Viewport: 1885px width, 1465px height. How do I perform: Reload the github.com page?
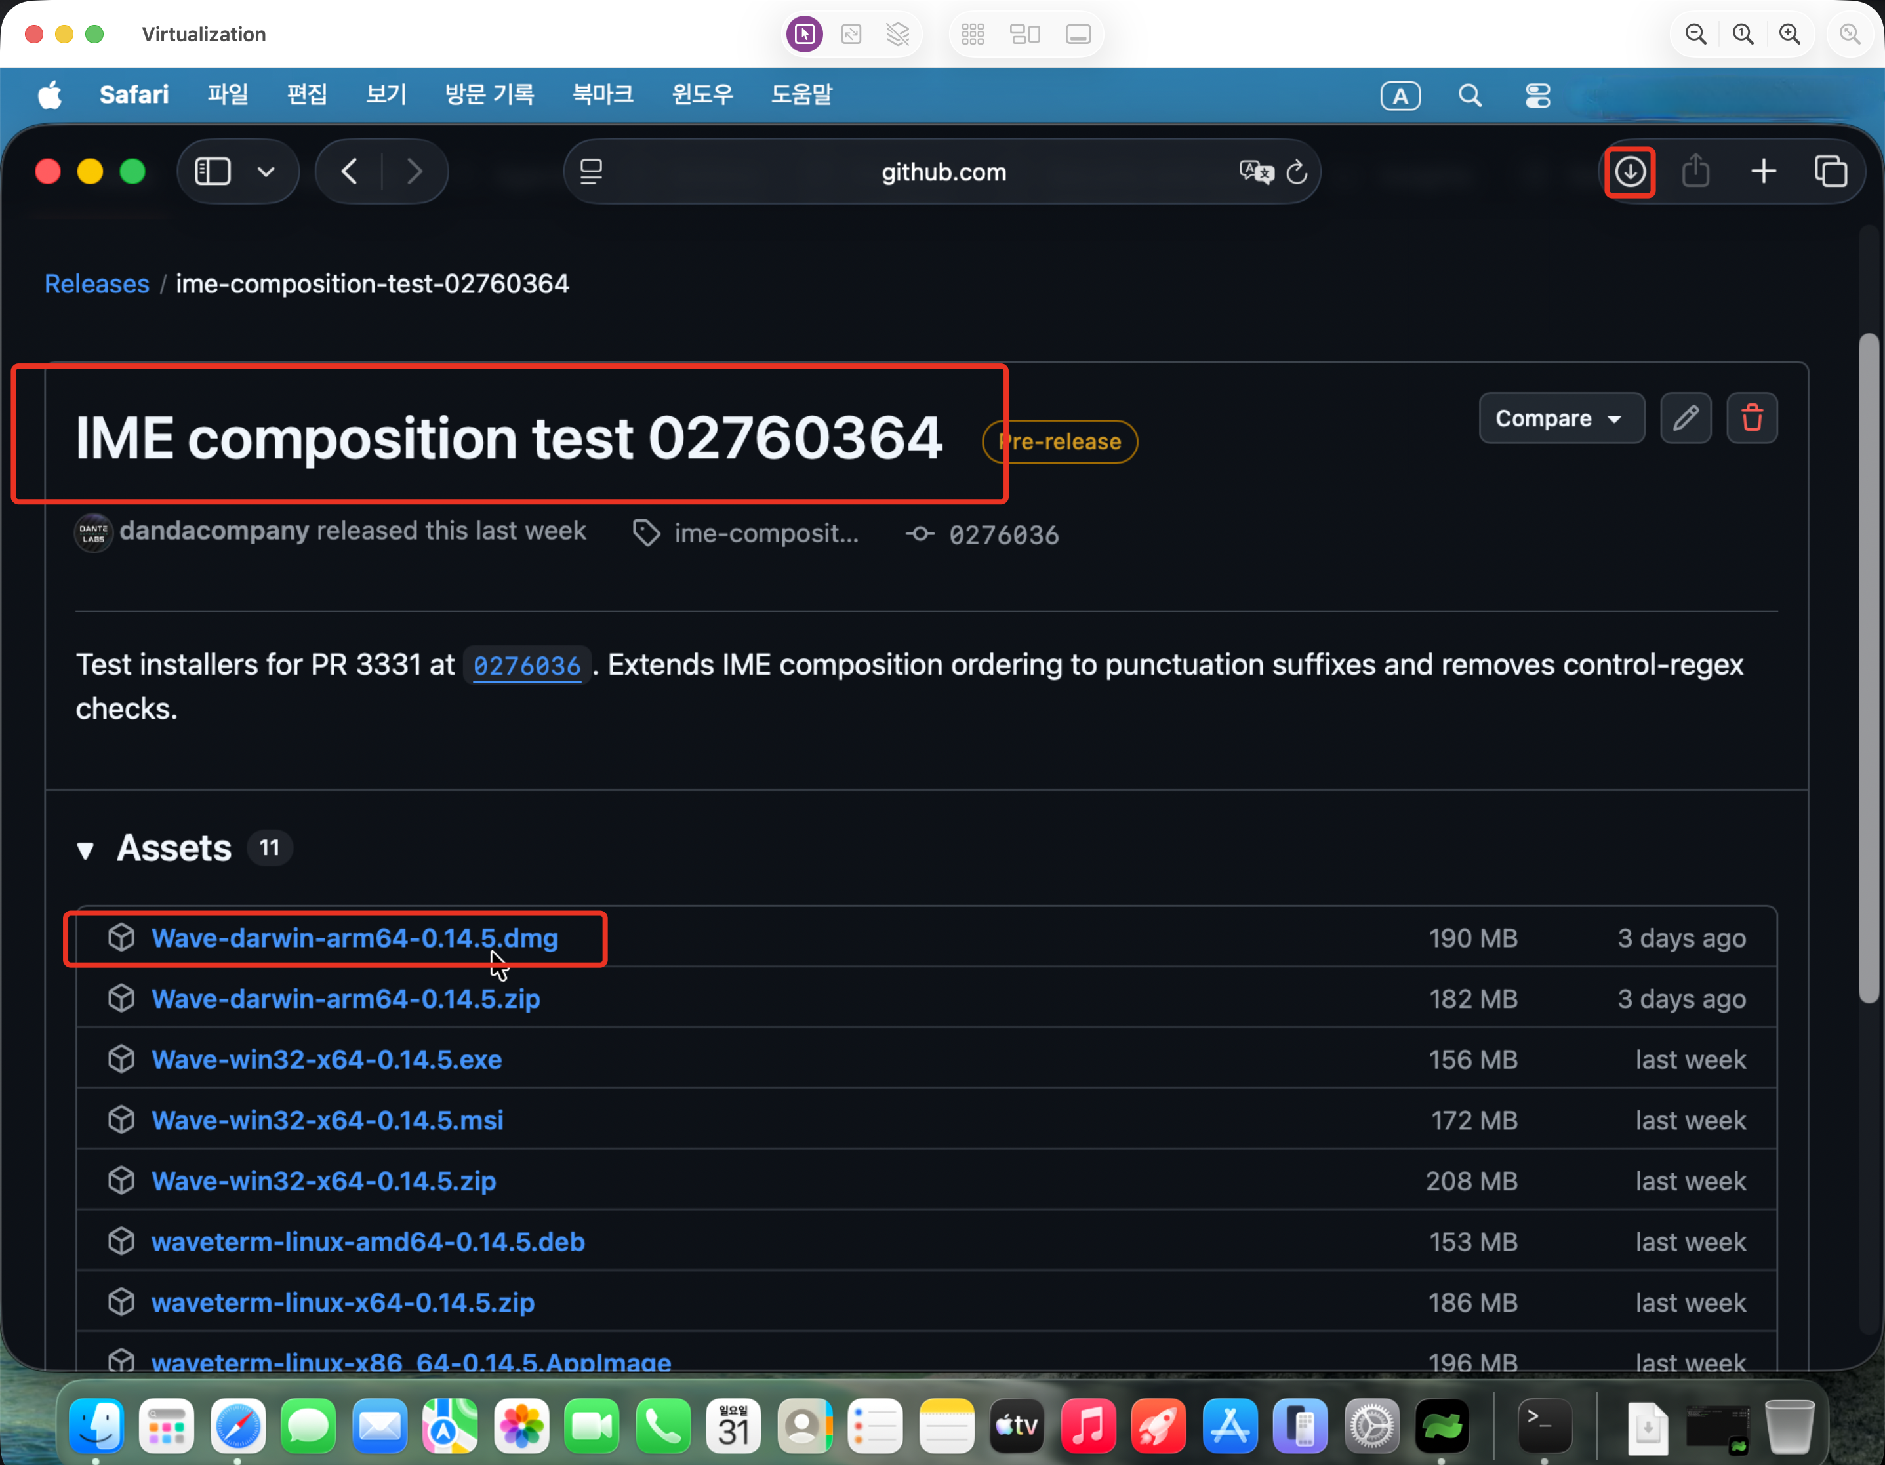(1297, 172)
